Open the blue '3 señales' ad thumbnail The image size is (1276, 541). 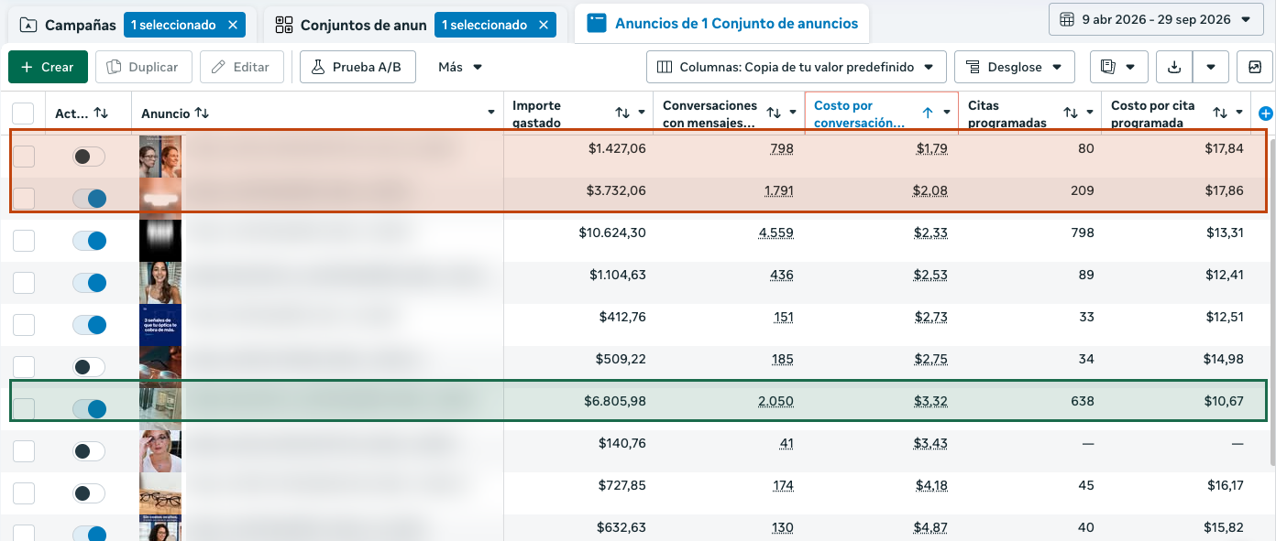click(x=160, y=325)
